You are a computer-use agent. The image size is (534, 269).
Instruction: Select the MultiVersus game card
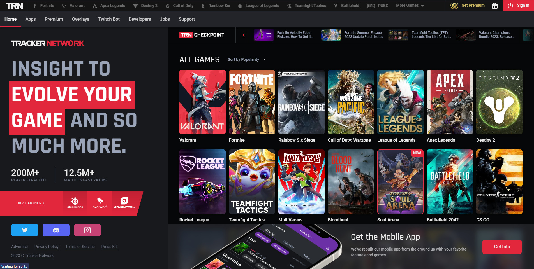point(301,186)
